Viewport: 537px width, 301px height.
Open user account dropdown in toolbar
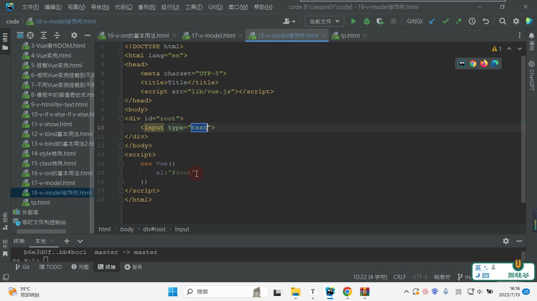click(x=289, y=22)
